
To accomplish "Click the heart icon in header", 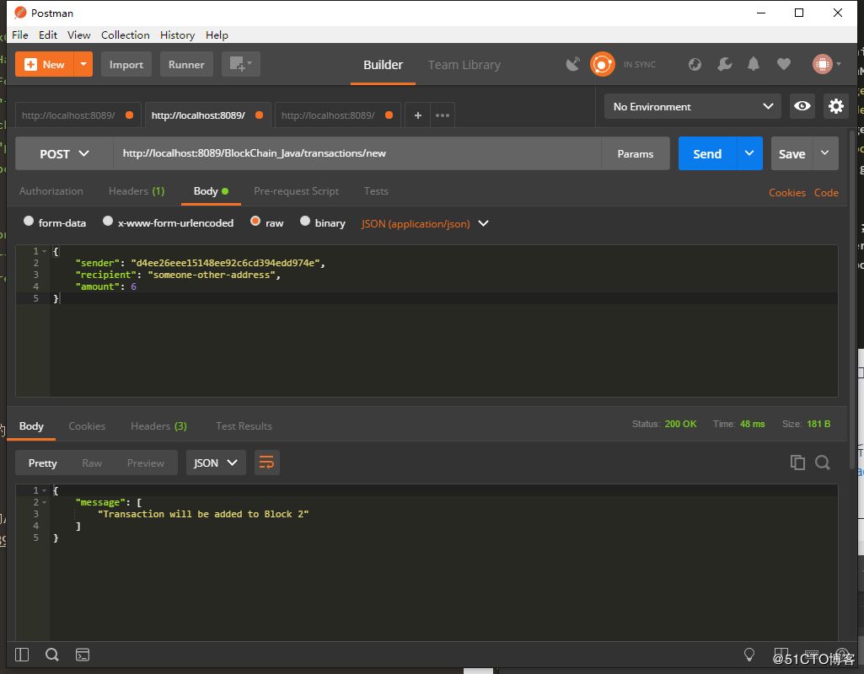I will pyautogui.click(x=784, y=64).
